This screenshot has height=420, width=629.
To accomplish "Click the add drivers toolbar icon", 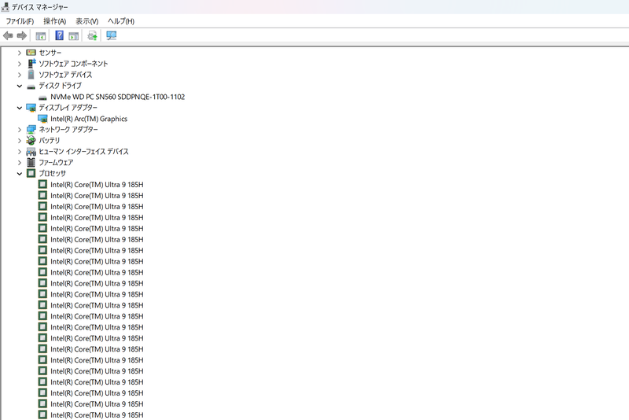I will tap(92, 35).
